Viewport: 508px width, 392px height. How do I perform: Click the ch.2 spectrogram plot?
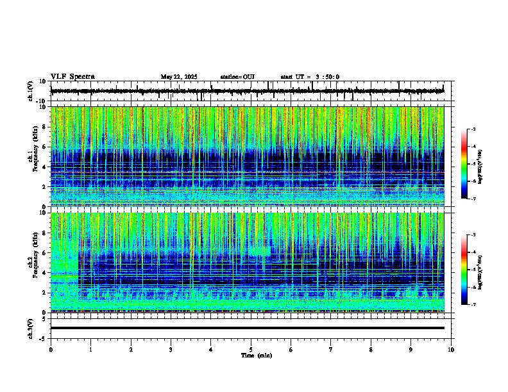[x=247, y=263]
